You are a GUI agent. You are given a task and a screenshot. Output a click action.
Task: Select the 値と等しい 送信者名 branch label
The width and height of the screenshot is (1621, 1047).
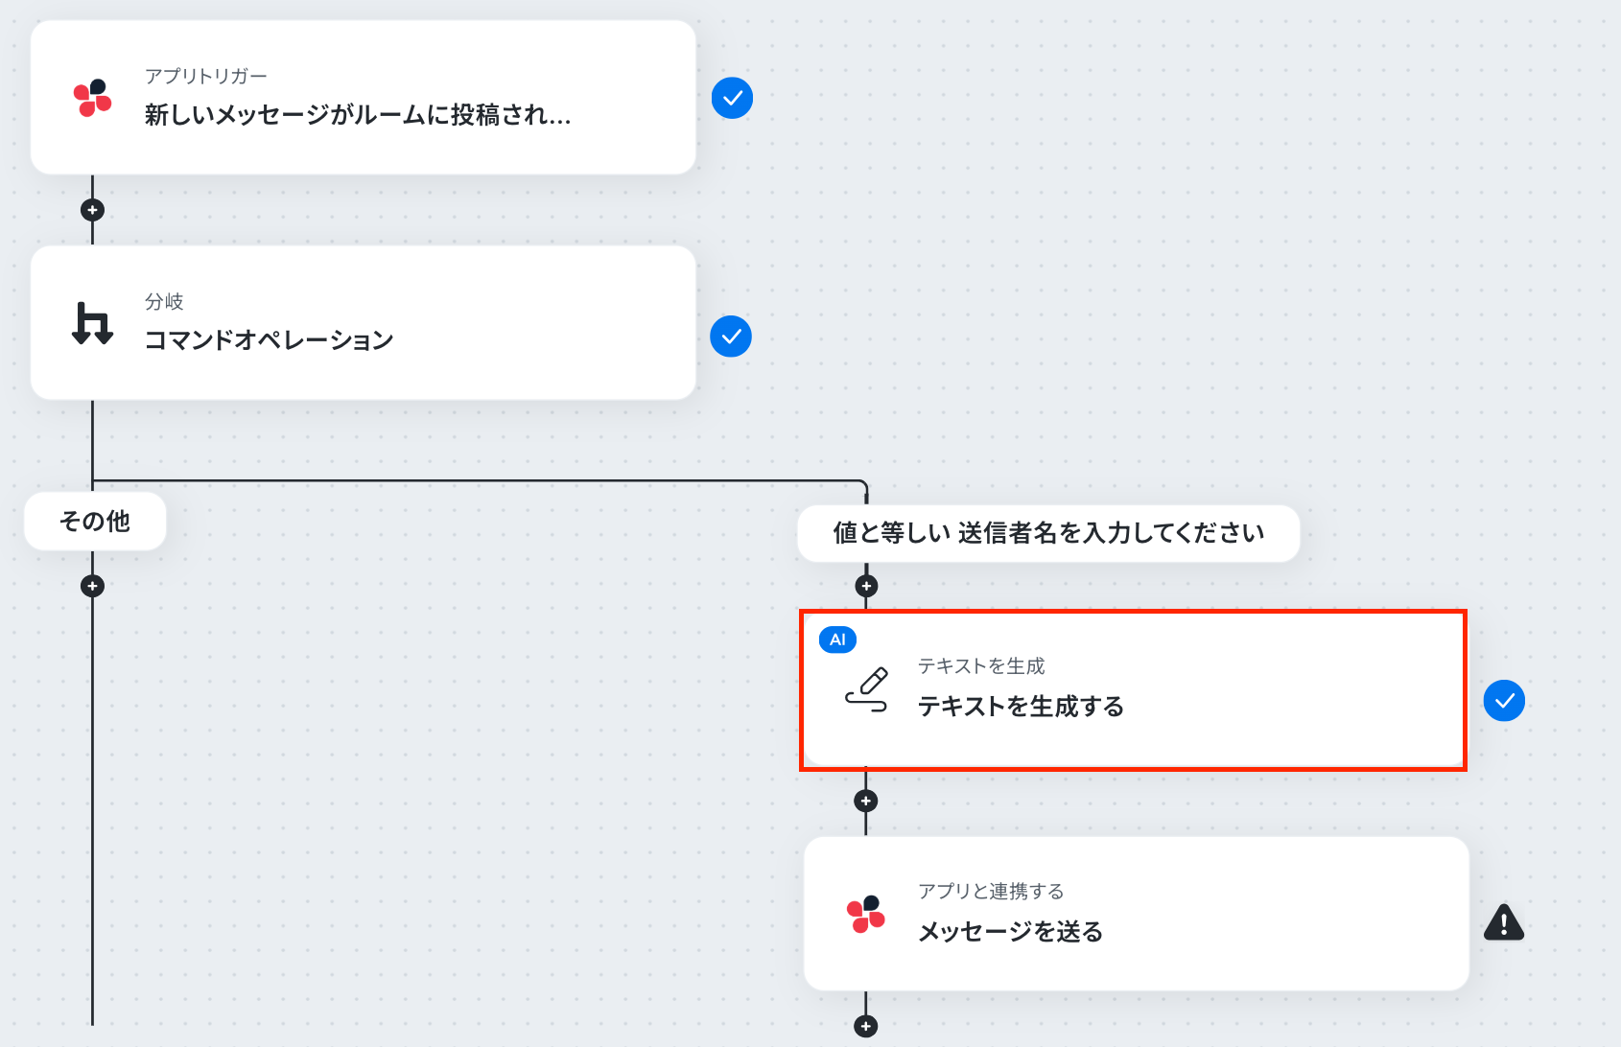click(x=1048, y=533)
